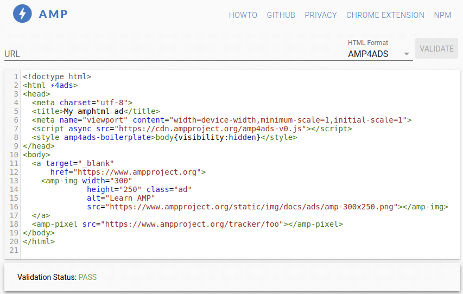This screenshot has height=294, width=463.
Task: Click the meta charset utf-8 line
Action: point(83,103)
